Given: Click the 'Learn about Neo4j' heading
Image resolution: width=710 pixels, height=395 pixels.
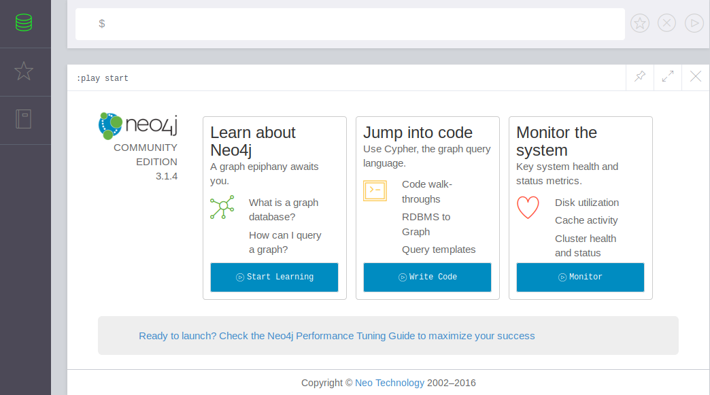Looking at the screenshot, I should 253,141.
